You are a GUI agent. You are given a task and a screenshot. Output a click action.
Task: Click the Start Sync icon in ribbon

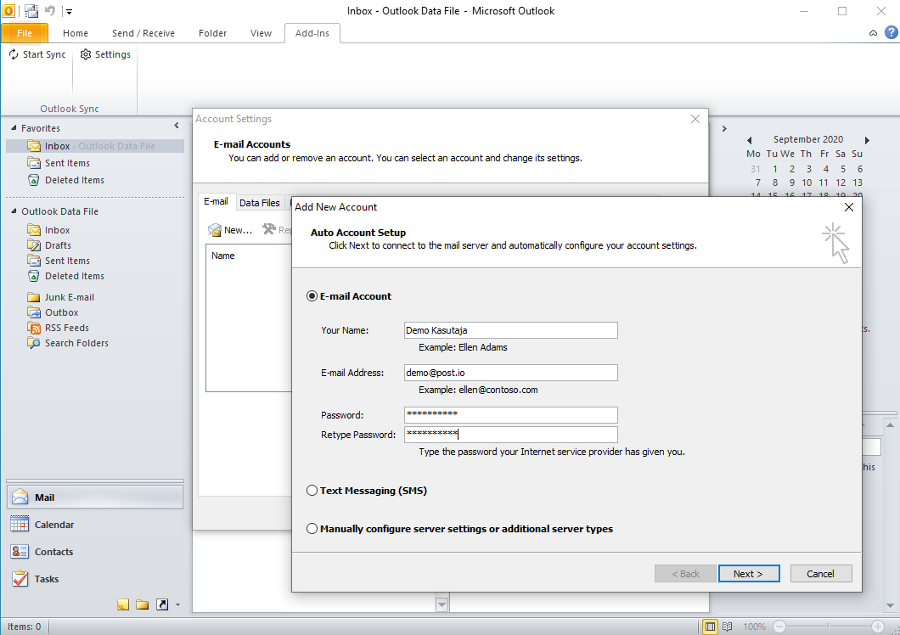(x=14, y=54)
